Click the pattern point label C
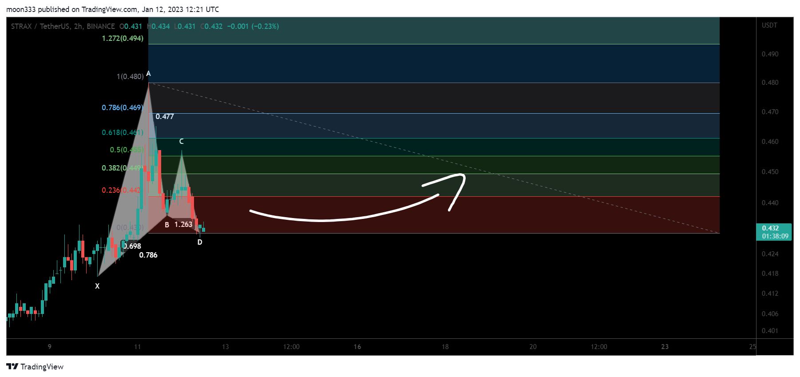 pyautogui.click(x=181, y=141)
